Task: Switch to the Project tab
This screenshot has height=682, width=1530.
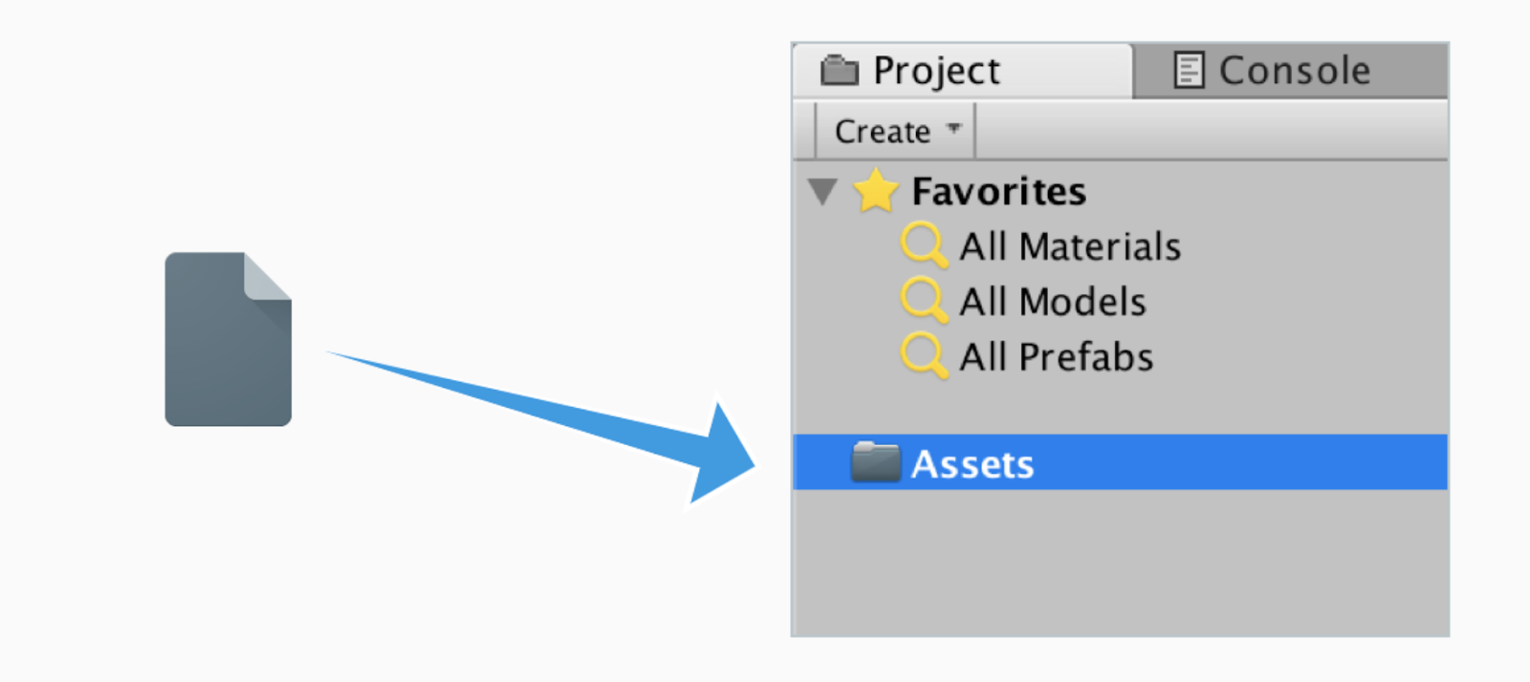Action: (x=937, y=71)
